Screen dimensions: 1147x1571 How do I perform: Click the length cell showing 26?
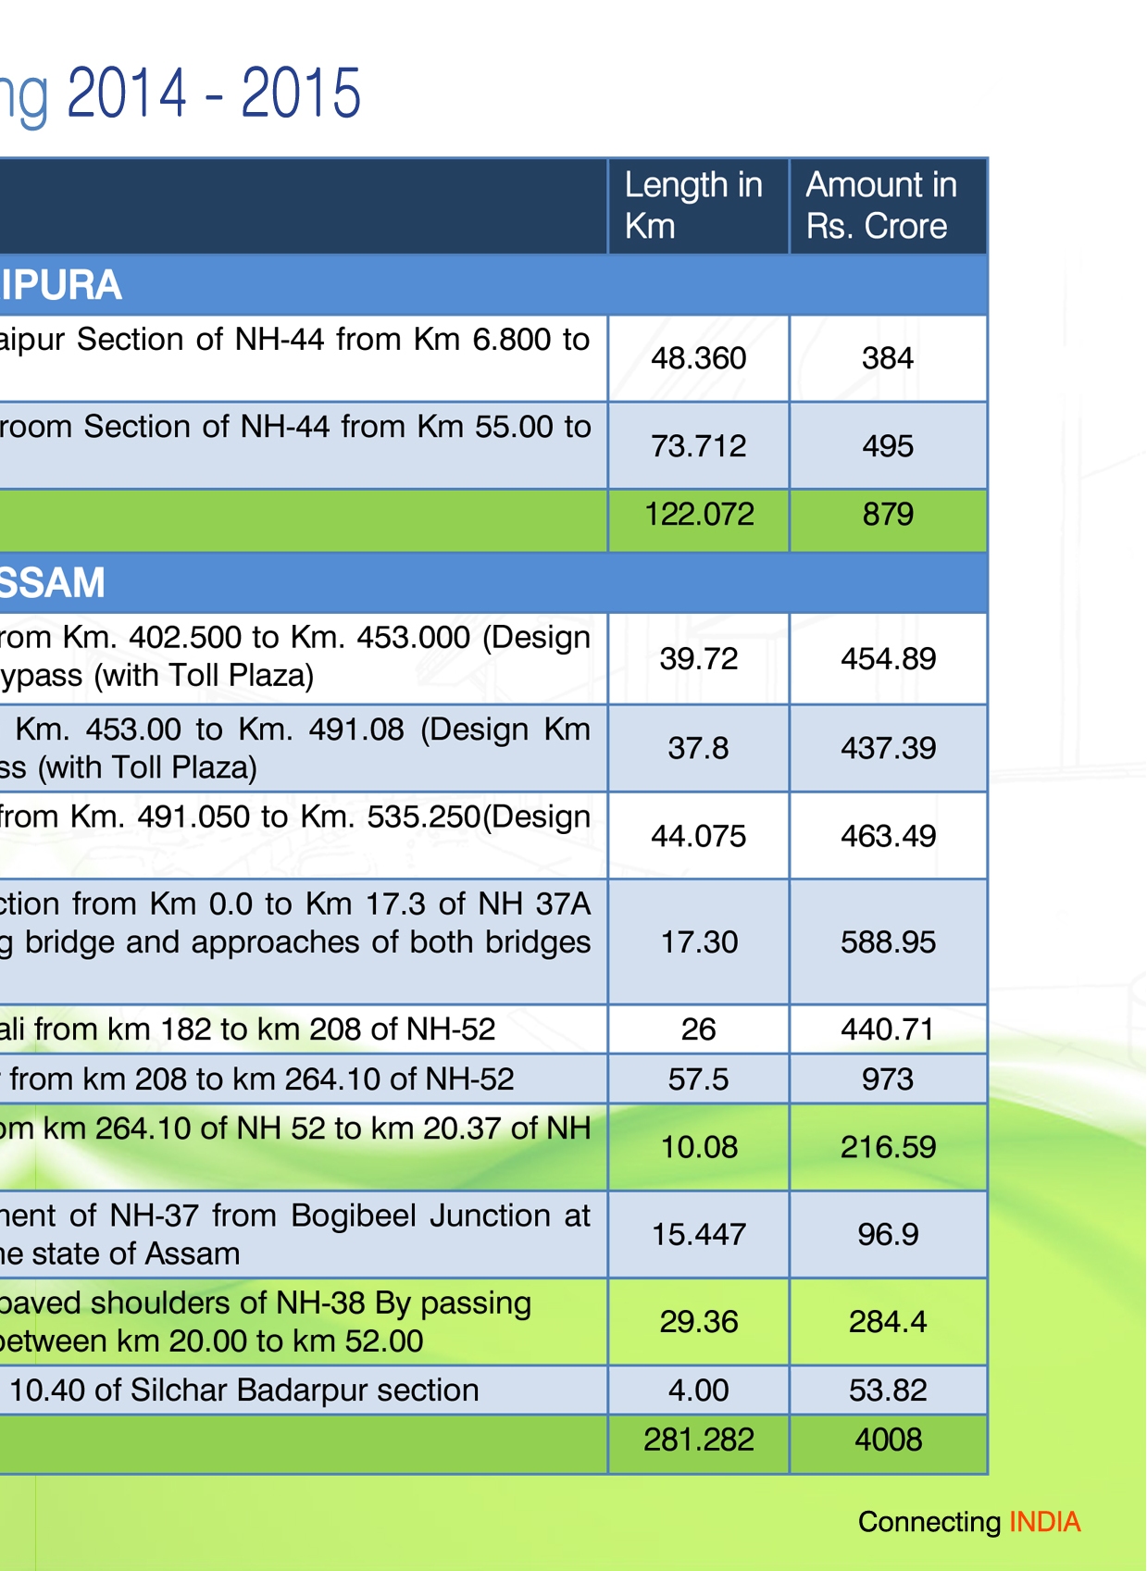(x=698, y=1029)
